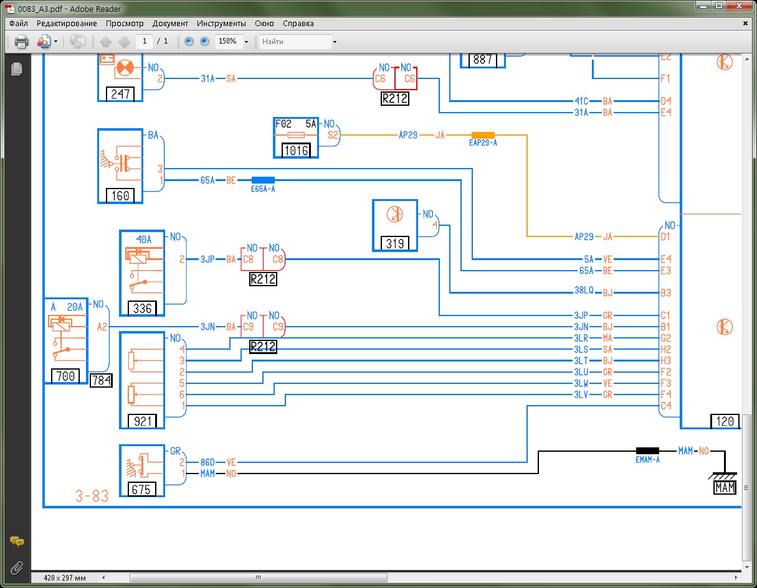Open the Attachments paperclip panel
This screenshot has width=757, height=588.
(x=17, y=567)
